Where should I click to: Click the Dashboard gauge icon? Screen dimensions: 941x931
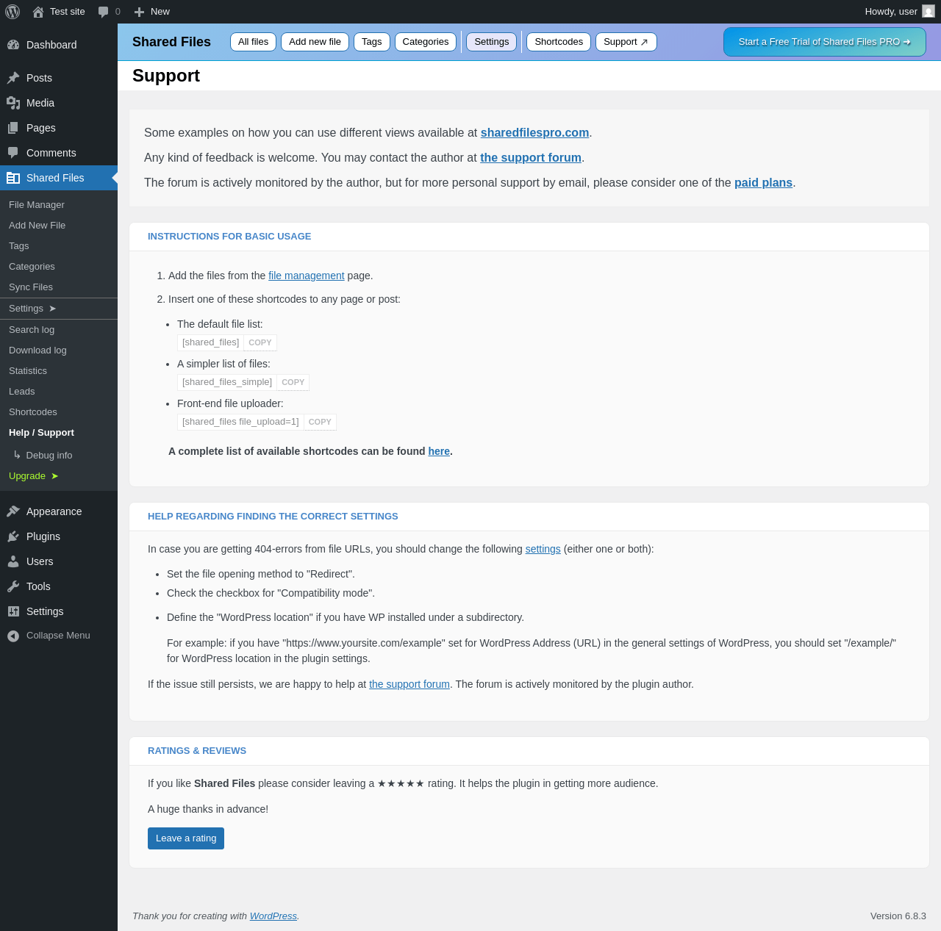(x=13, y=45)
